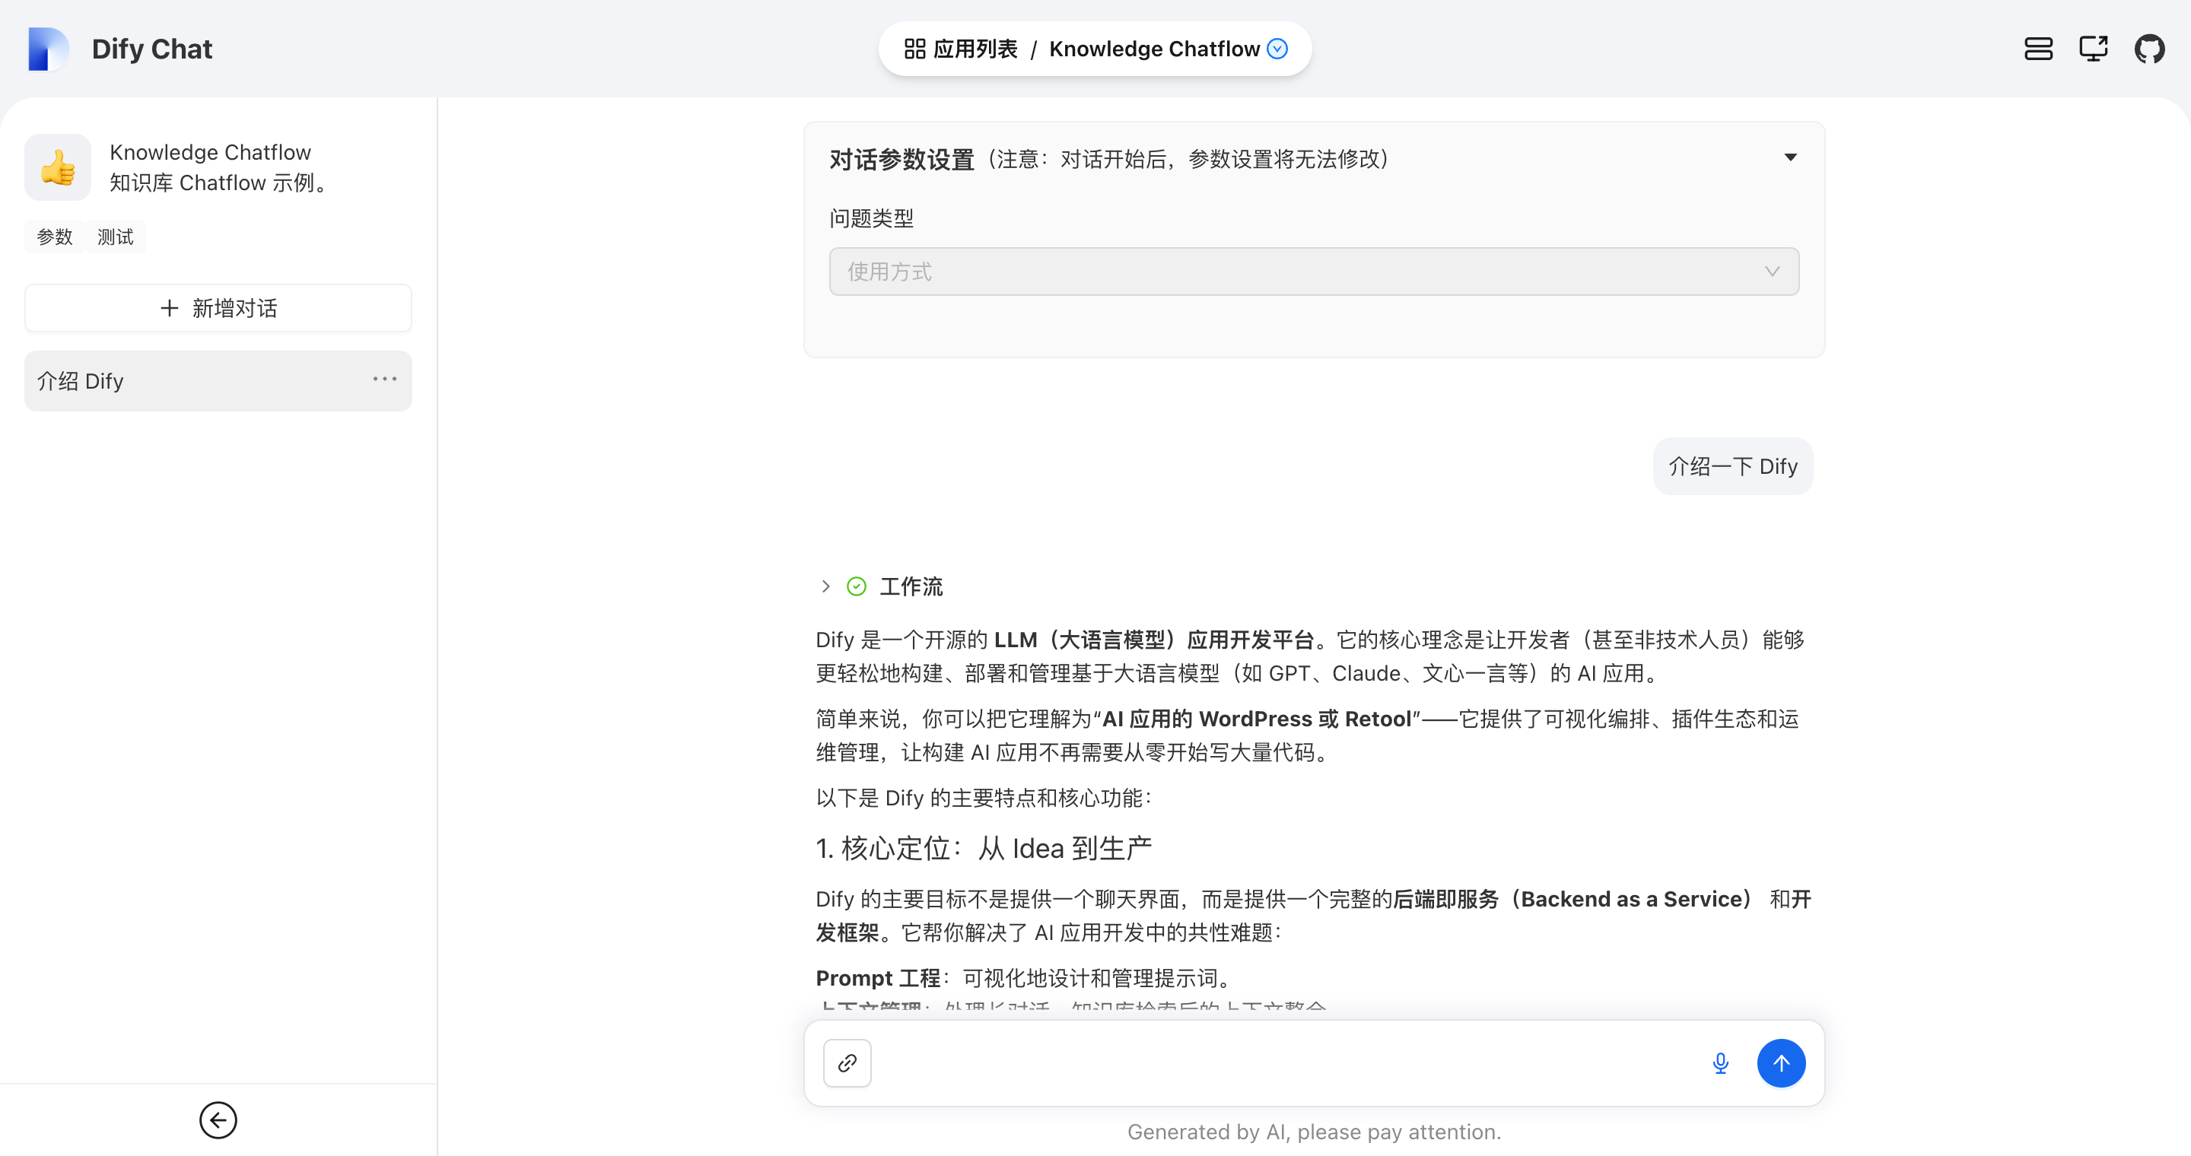Click 'Generated by AI, please pay attention.' text
This screenshot has height=1156, width=2191.
tap(1314, 1132)
